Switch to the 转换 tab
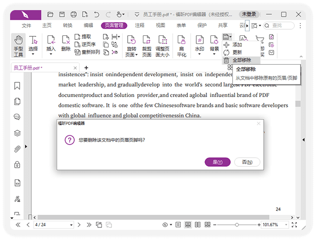 [68, 25]
